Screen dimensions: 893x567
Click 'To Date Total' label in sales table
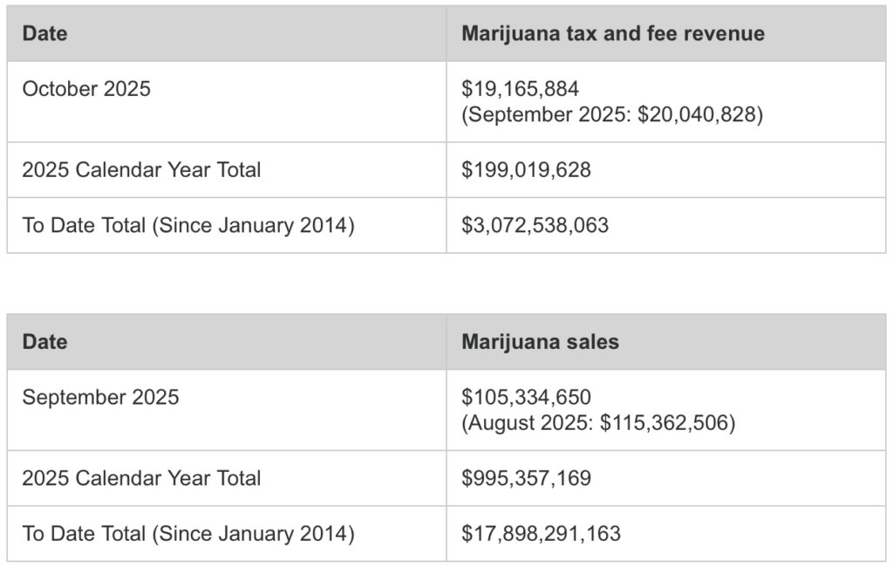click(188, 533)
